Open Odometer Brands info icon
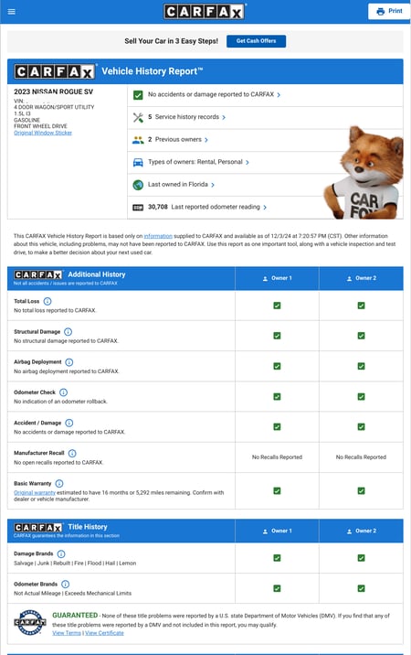The image size is (411, 655). pos(66,584)
